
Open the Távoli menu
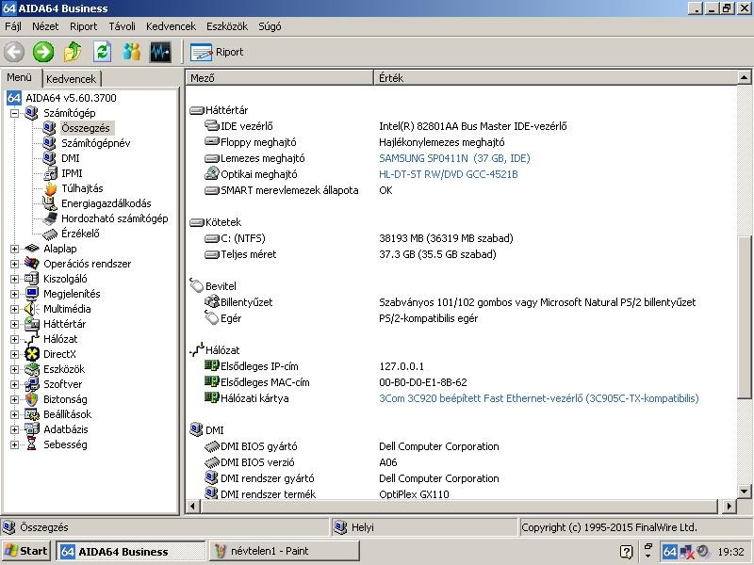tap(122, 26)
